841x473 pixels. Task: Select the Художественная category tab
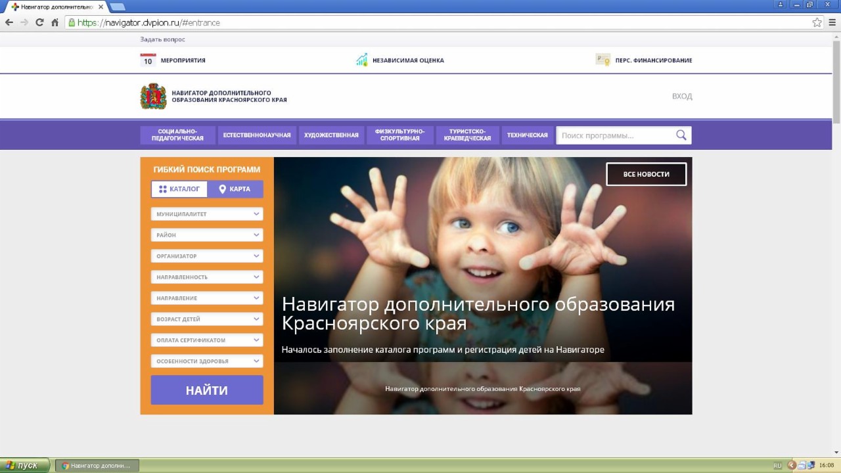tap(331, 135)
